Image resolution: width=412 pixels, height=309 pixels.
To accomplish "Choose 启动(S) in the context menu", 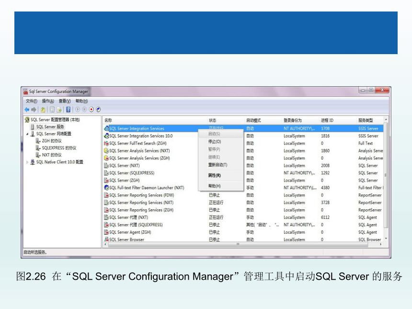I will pyautogui.click(x=220, y=134).
